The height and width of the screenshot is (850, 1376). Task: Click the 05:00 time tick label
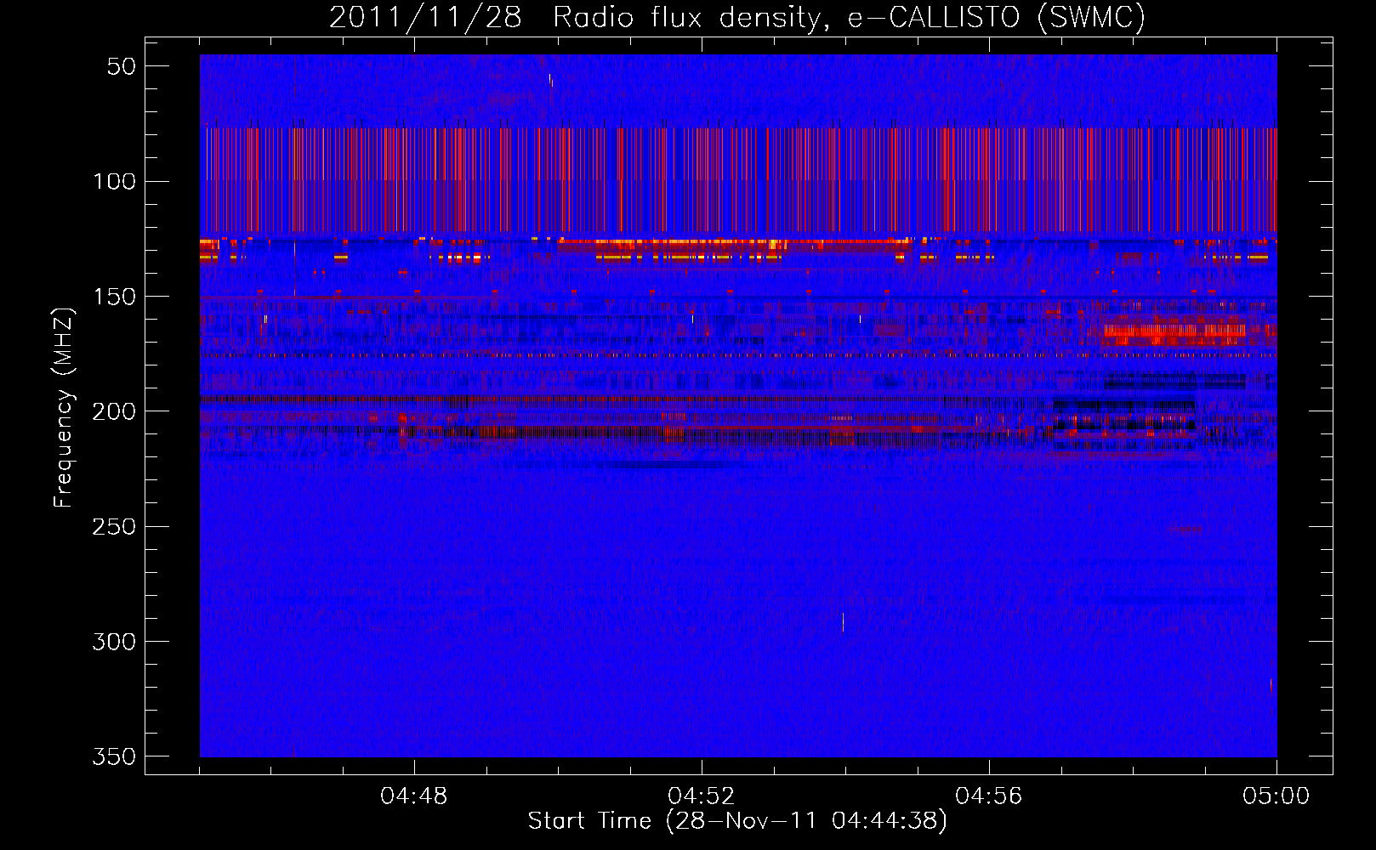coord(1276,796)
